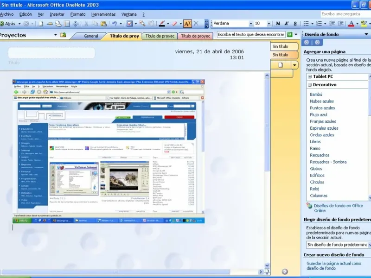The width and height of the screenshot is (371, 278).
Task: Open the Diseño de fondo pane dropdown
Action: click(366, 34)
